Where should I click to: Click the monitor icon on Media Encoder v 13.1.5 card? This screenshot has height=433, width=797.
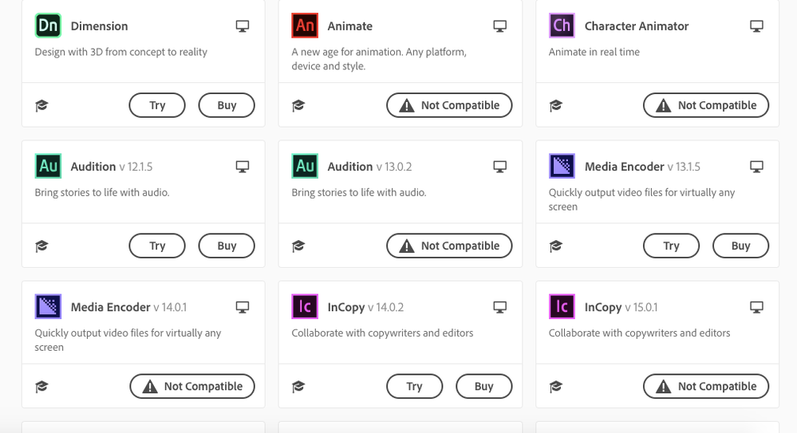pos(757,167)
